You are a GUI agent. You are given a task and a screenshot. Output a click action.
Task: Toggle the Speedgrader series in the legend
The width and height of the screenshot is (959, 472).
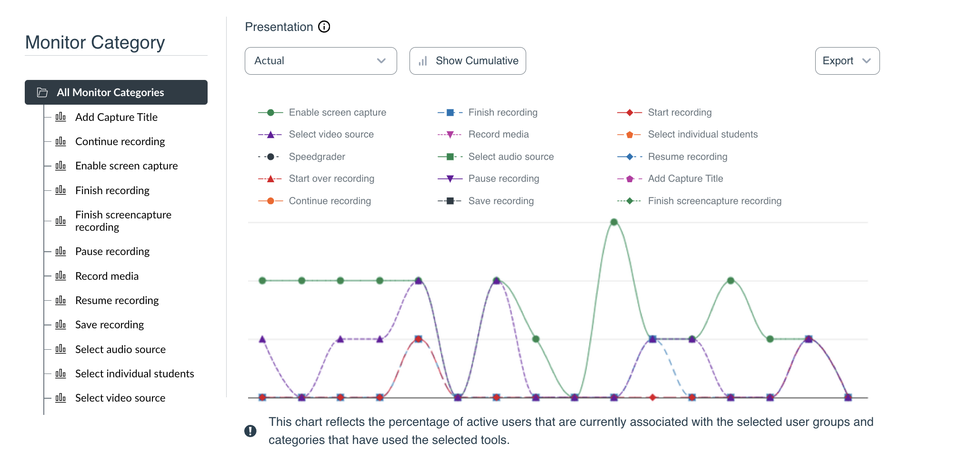click(x=317, y=156)
